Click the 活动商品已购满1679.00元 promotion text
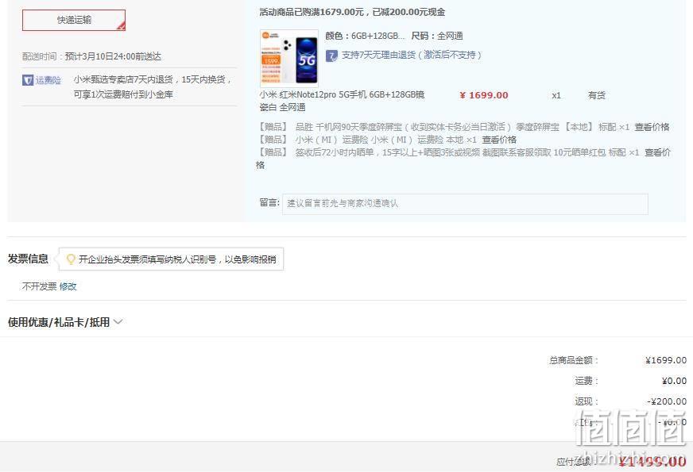The height and width of the screenshot is (472, 693). 352,12
